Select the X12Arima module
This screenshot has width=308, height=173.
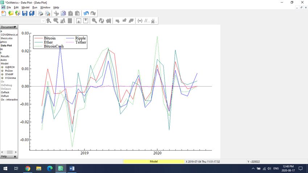(10, 78)
